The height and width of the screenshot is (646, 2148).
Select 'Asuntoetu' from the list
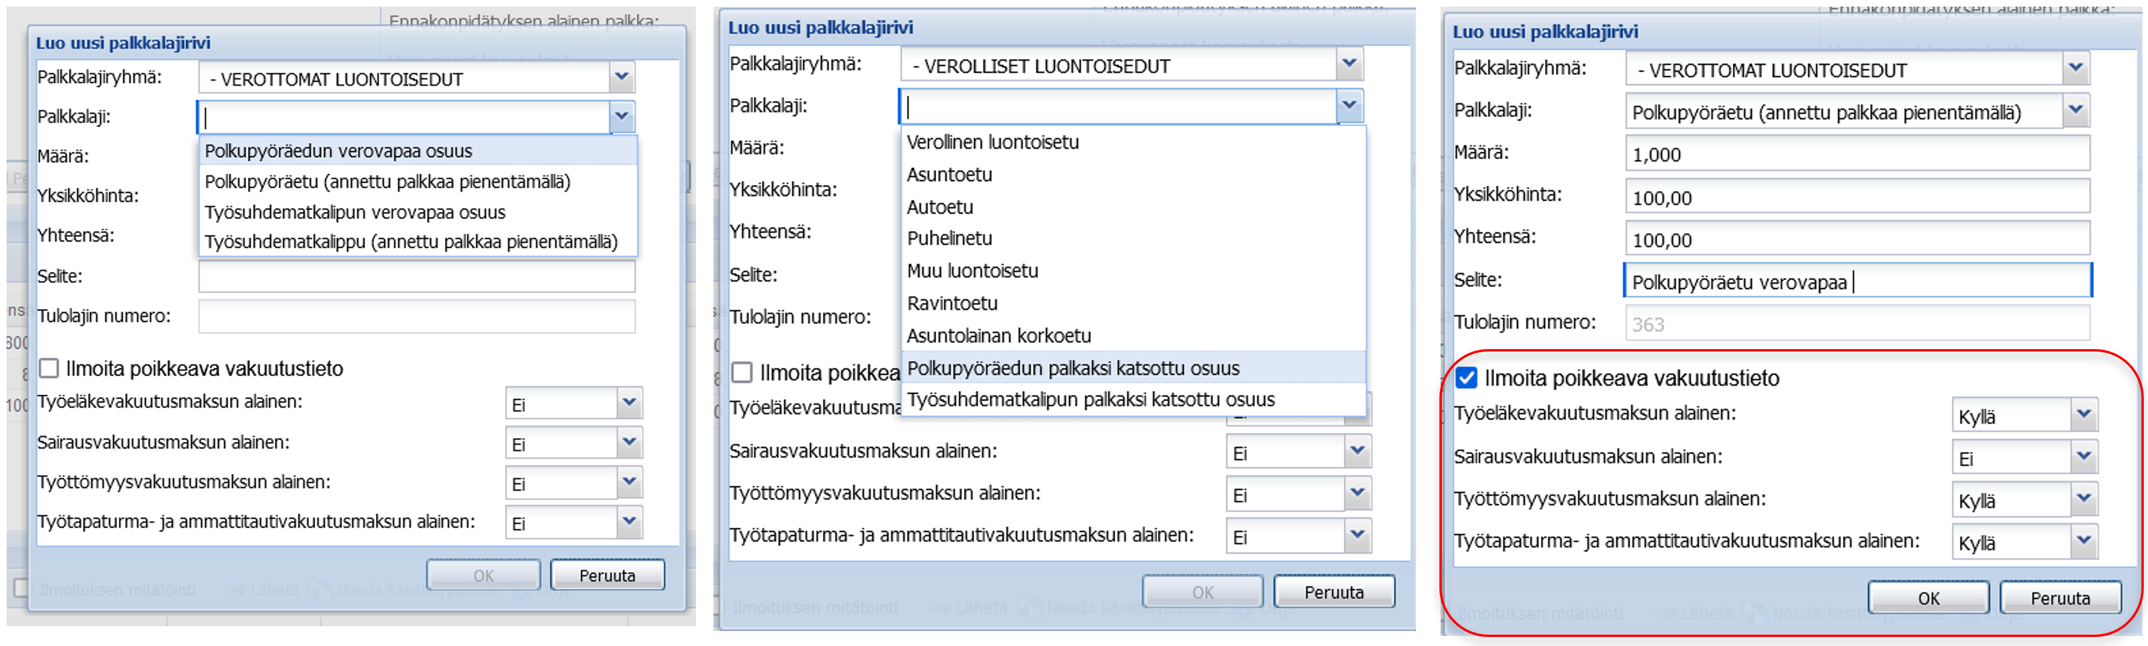point(1134,175)
